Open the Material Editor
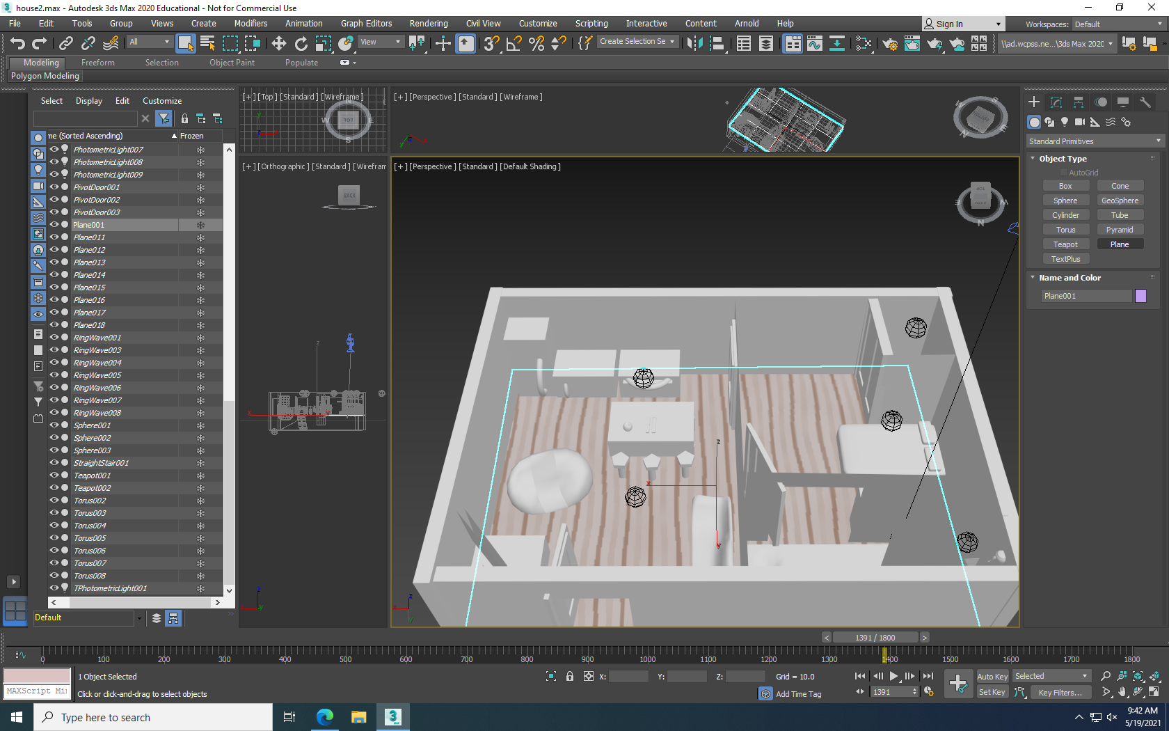The height and width of the screenshot is (731, 1169). 863,43
